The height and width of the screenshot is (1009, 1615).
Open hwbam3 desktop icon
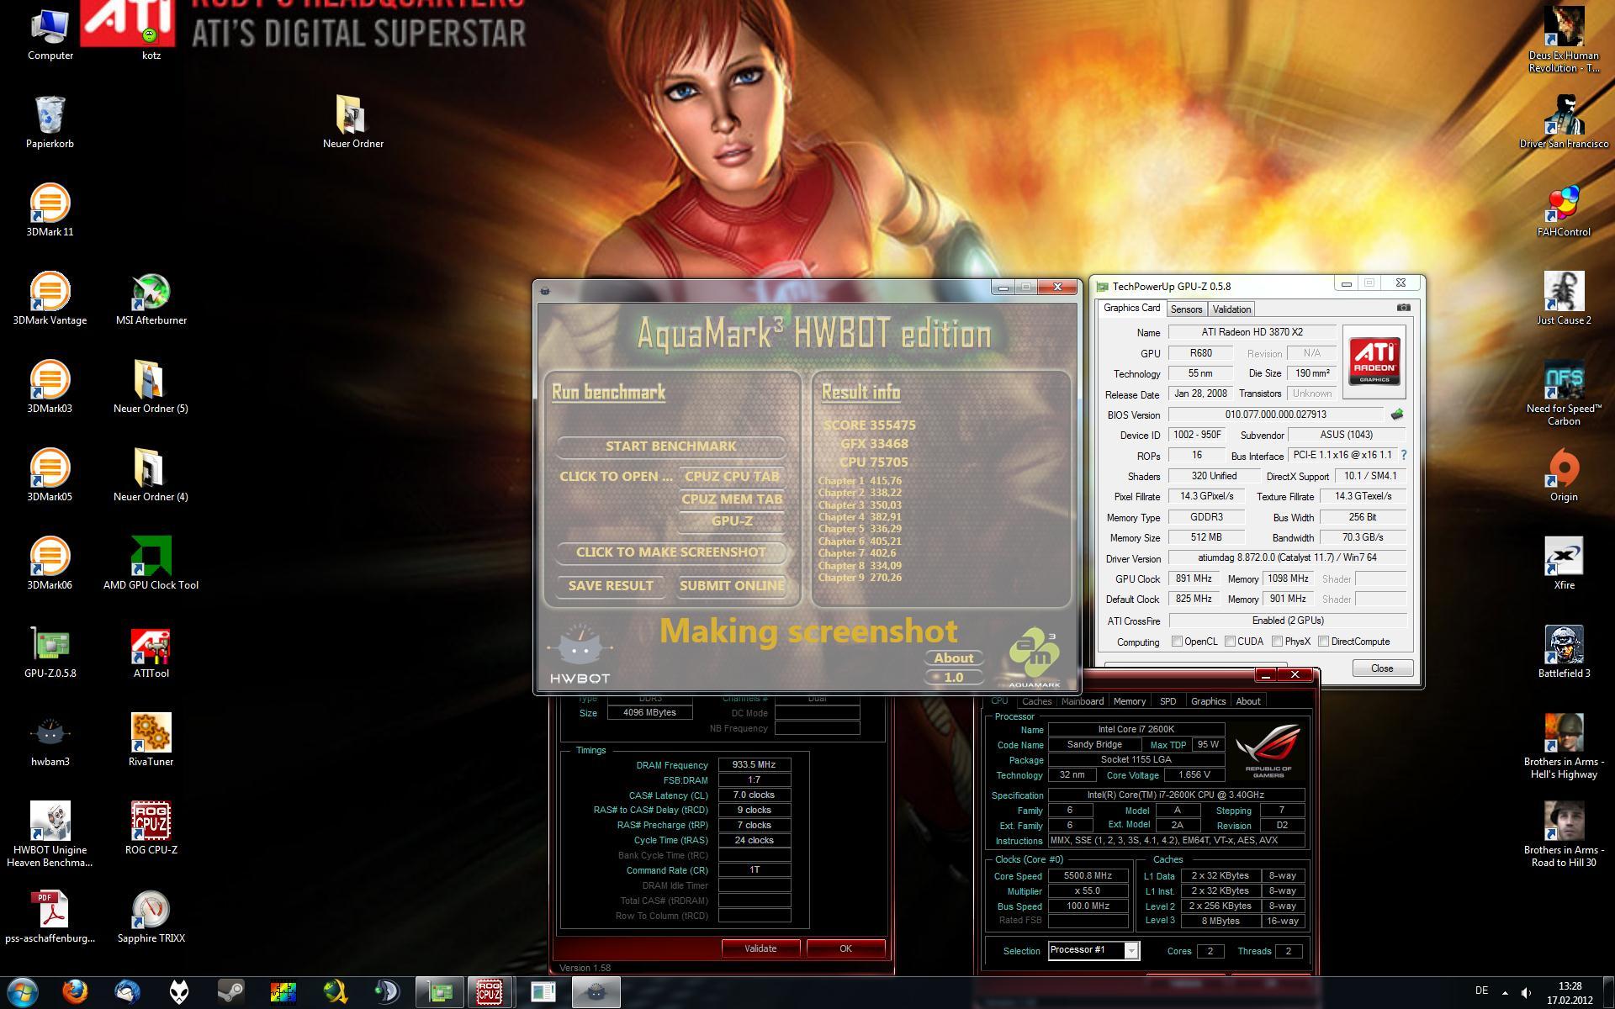pos(50,740)
